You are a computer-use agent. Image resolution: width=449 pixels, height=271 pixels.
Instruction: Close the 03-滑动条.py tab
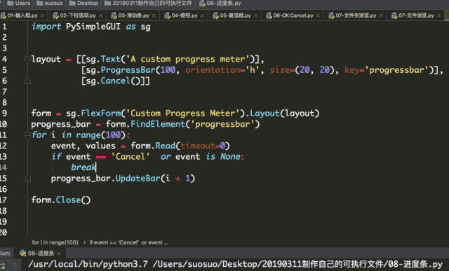154,15
